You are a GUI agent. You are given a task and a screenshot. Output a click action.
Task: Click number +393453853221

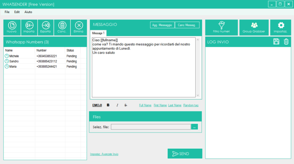coord(47,56)
